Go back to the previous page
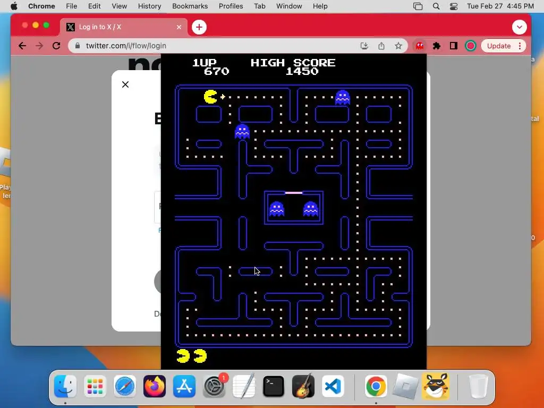The image size is (544, 408). (22, 46)
